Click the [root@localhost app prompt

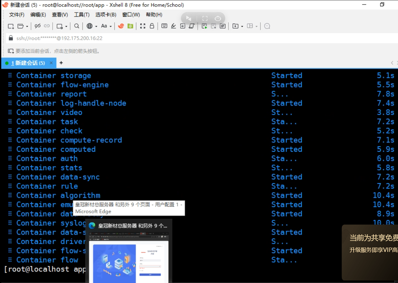coord(45,269)
